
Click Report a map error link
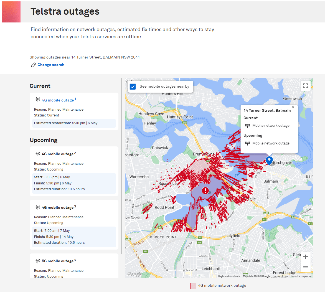(x=301, y=276)
